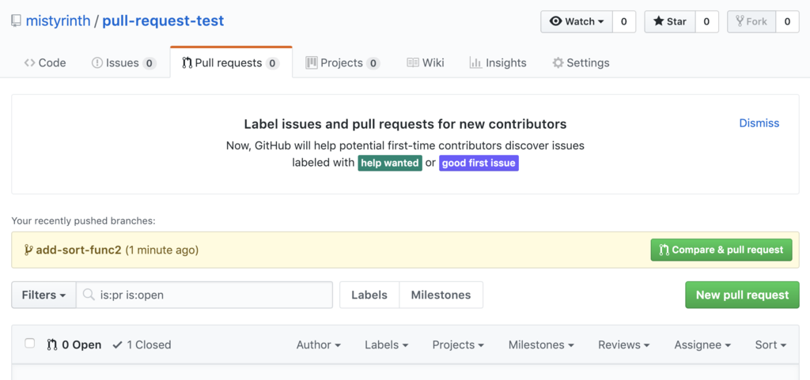Switch to the Issues tab
810x380 pixels.
(123, 62)
